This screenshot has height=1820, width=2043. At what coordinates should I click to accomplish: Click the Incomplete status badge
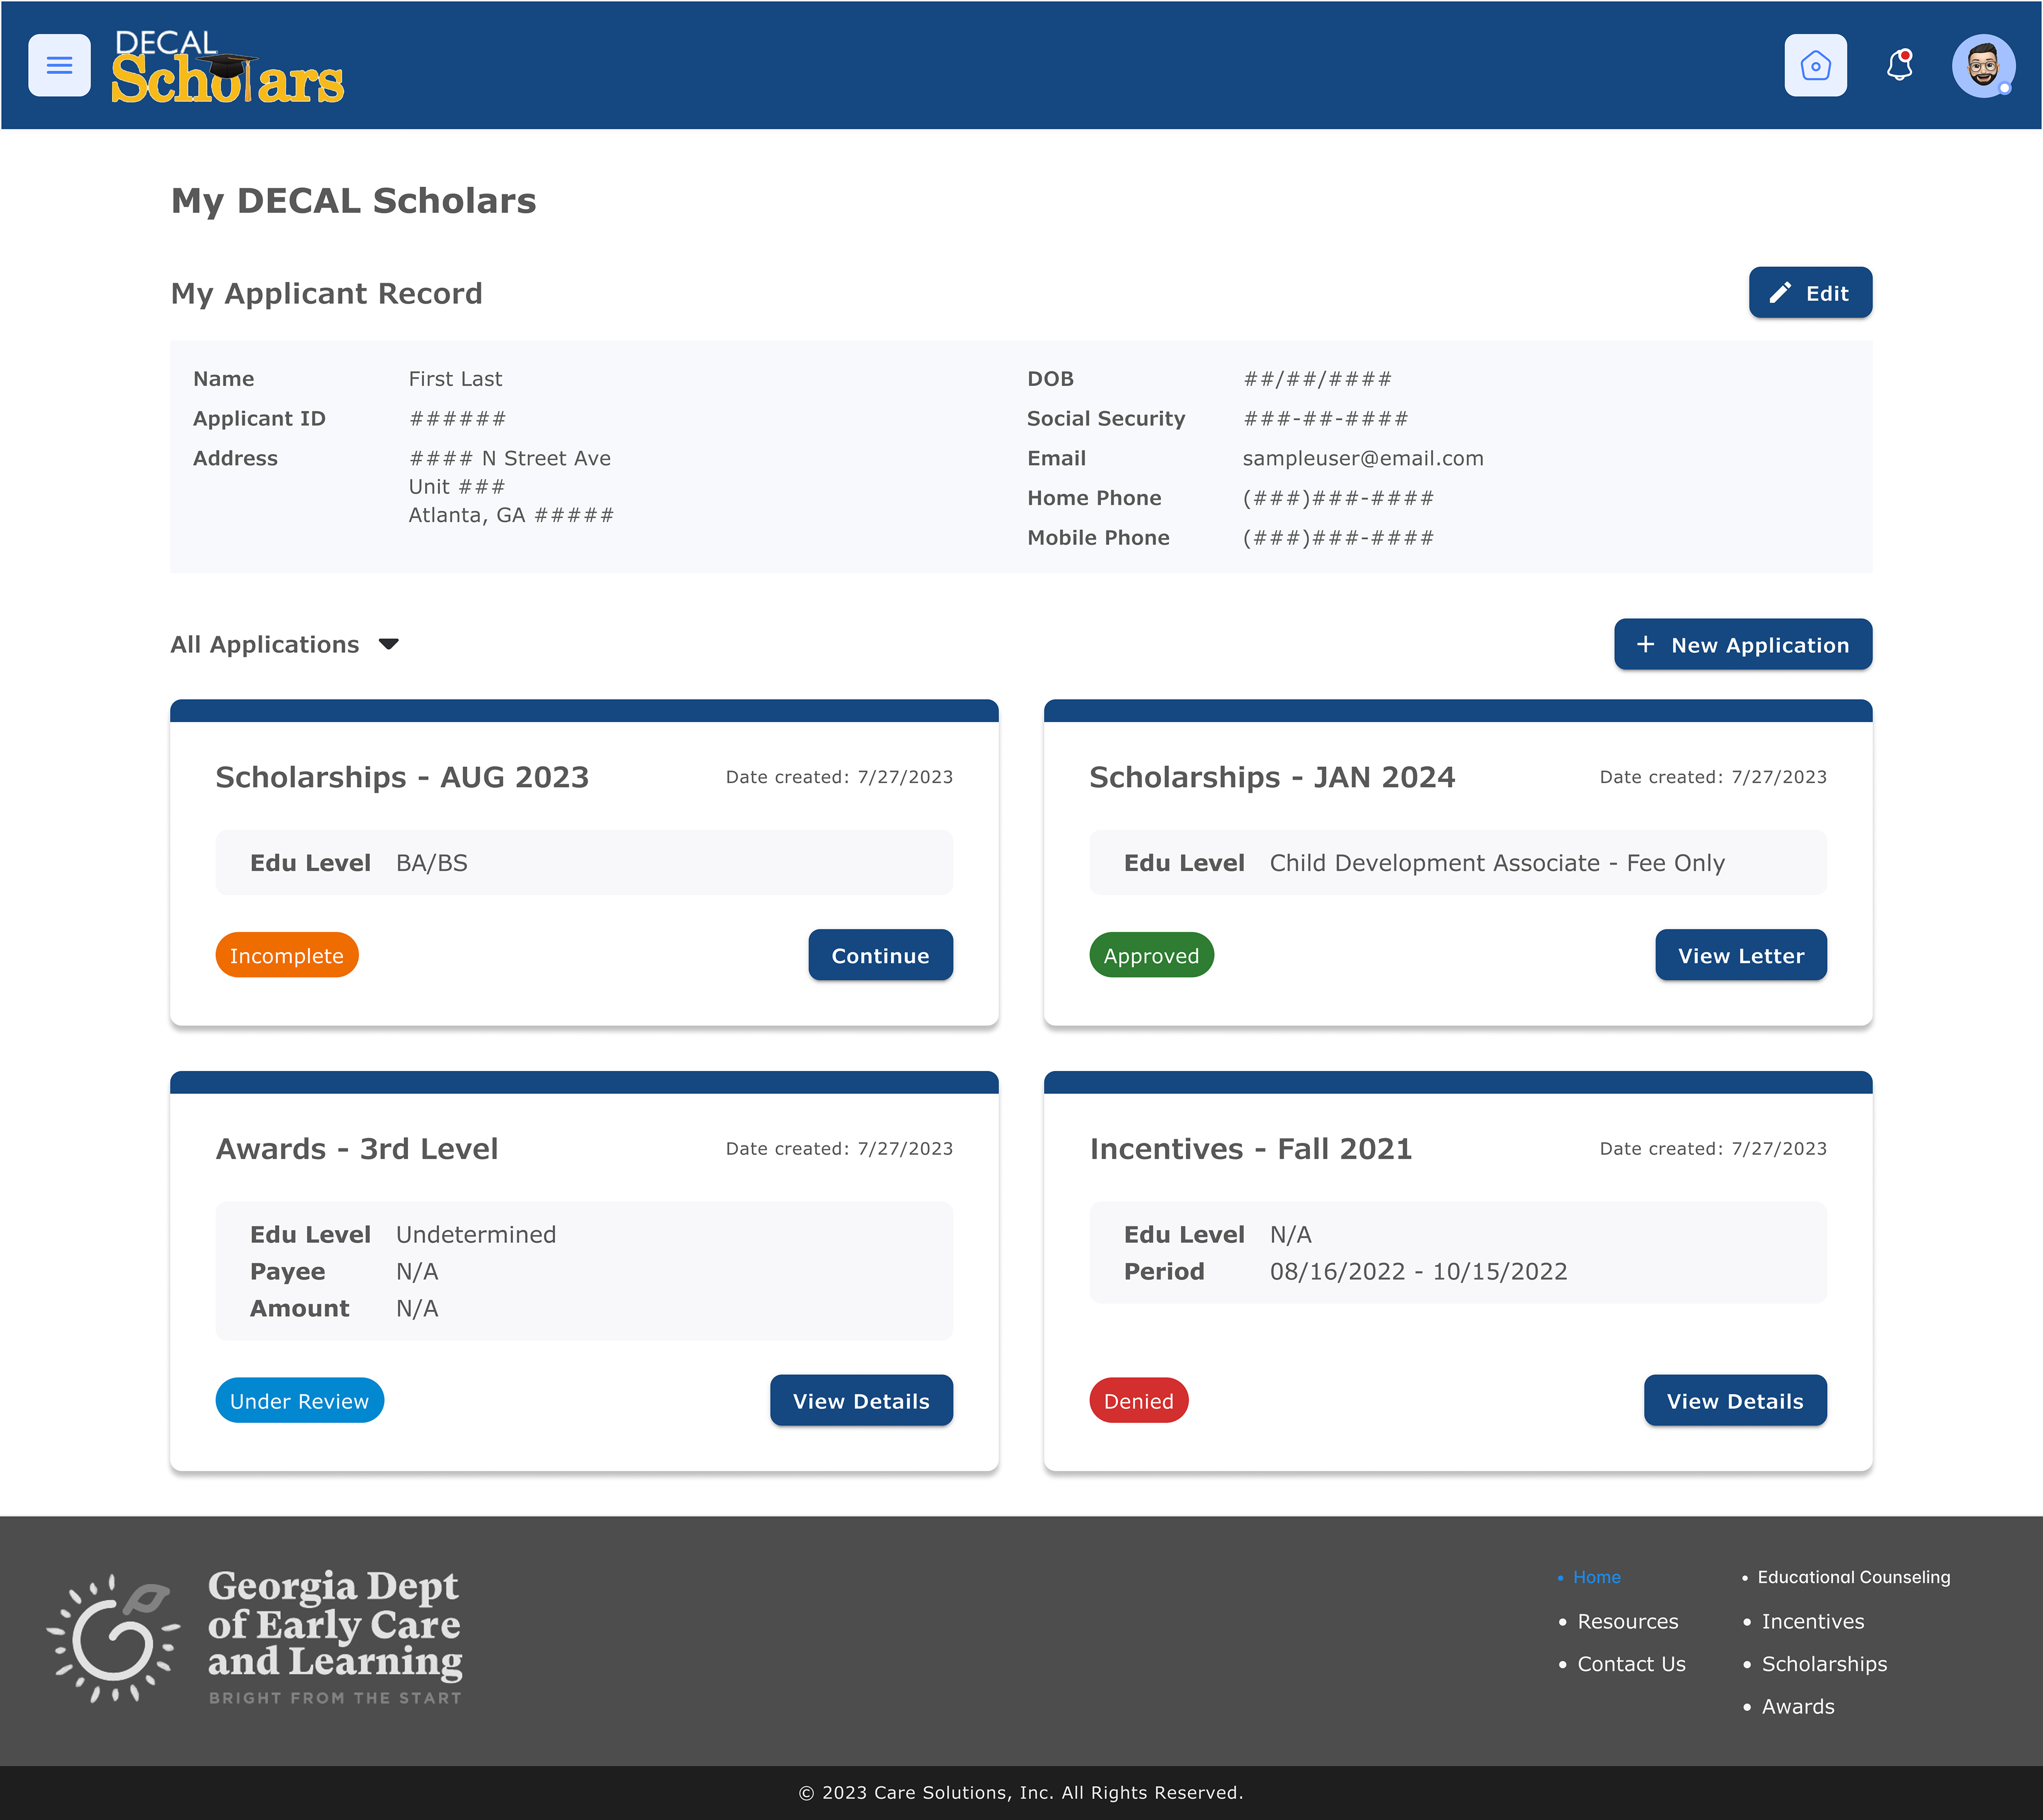[x=287, y=956]
